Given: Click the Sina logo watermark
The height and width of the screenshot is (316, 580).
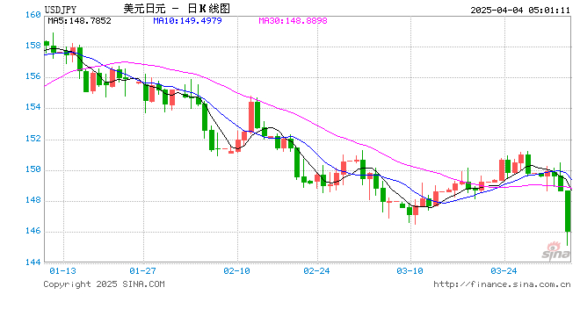Looking at the screenshot, I should 556,251.
